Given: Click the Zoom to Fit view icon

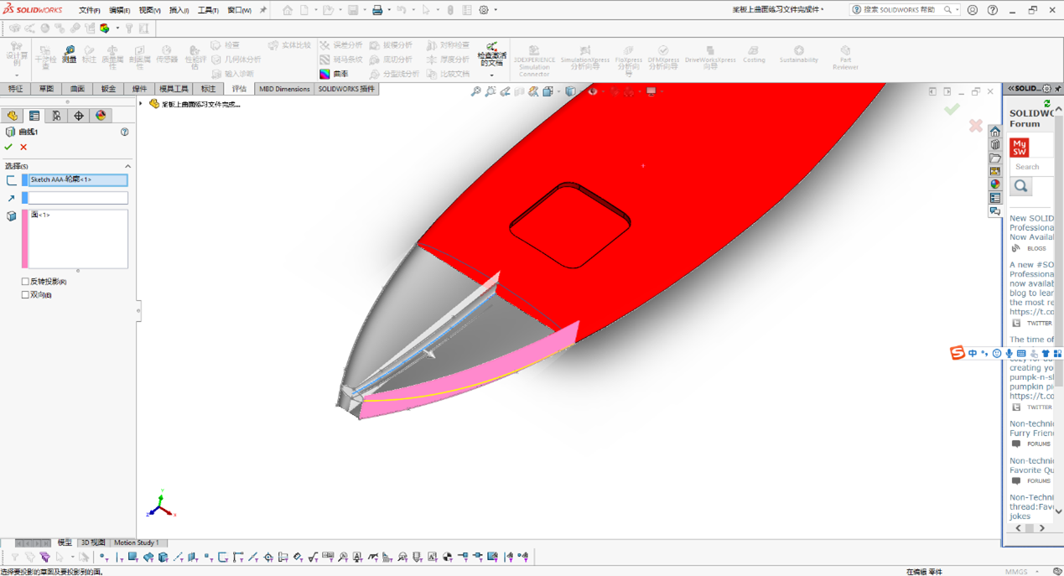Looking at the screenshot, I should click(x=475, y=91).
